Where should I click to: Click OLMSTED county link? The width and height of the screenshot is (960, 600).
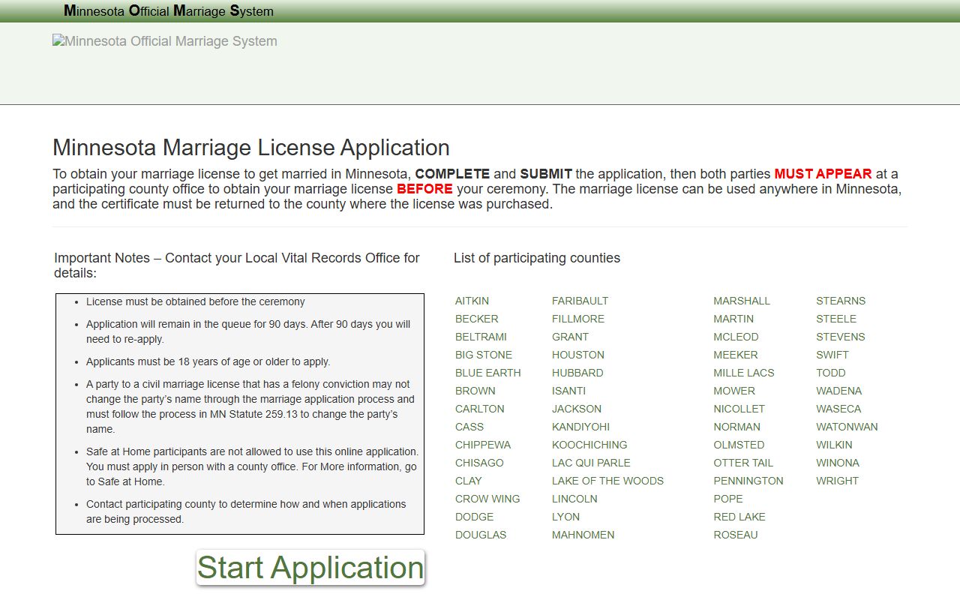pyautogui.click(x=739, y=445)
